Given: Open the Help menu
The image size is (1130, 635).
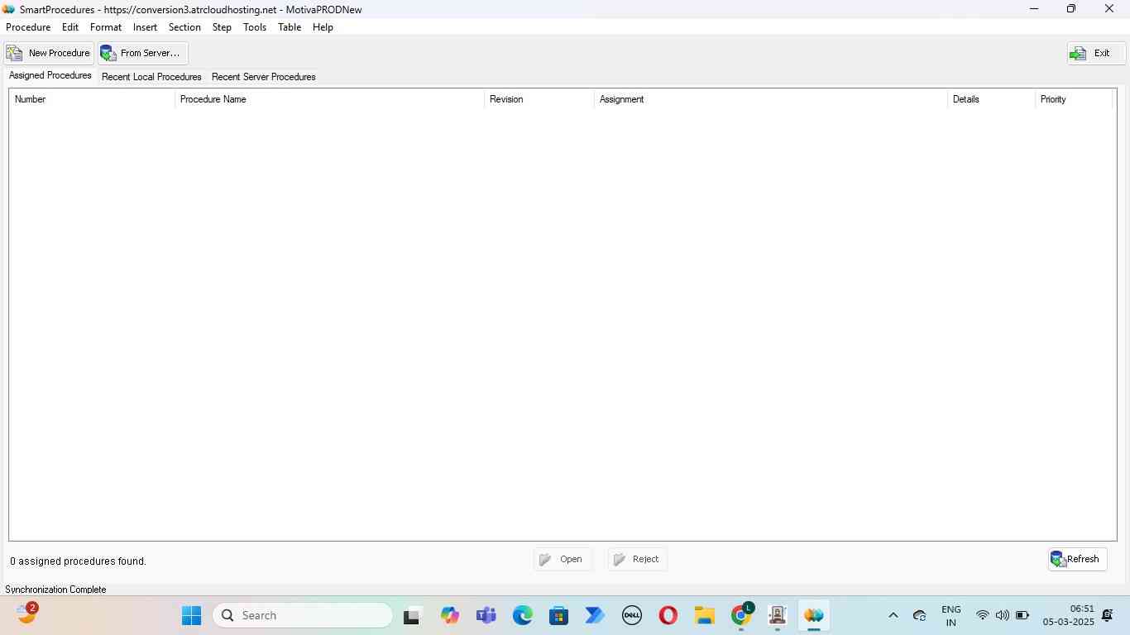Looking at the screenshot, I should (323, 27).
